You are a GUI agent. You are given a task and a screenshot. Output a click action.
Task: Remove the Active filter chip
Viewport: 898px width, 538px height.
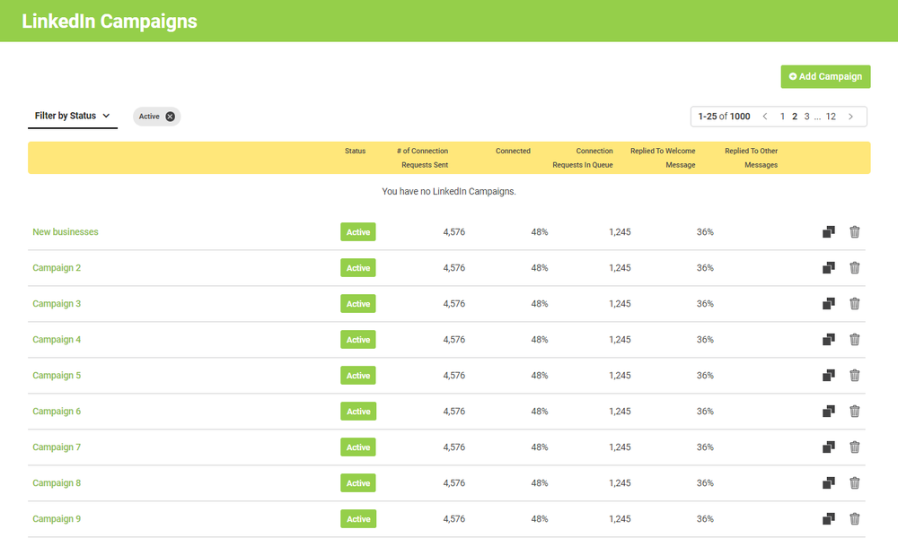coord(170,116)
